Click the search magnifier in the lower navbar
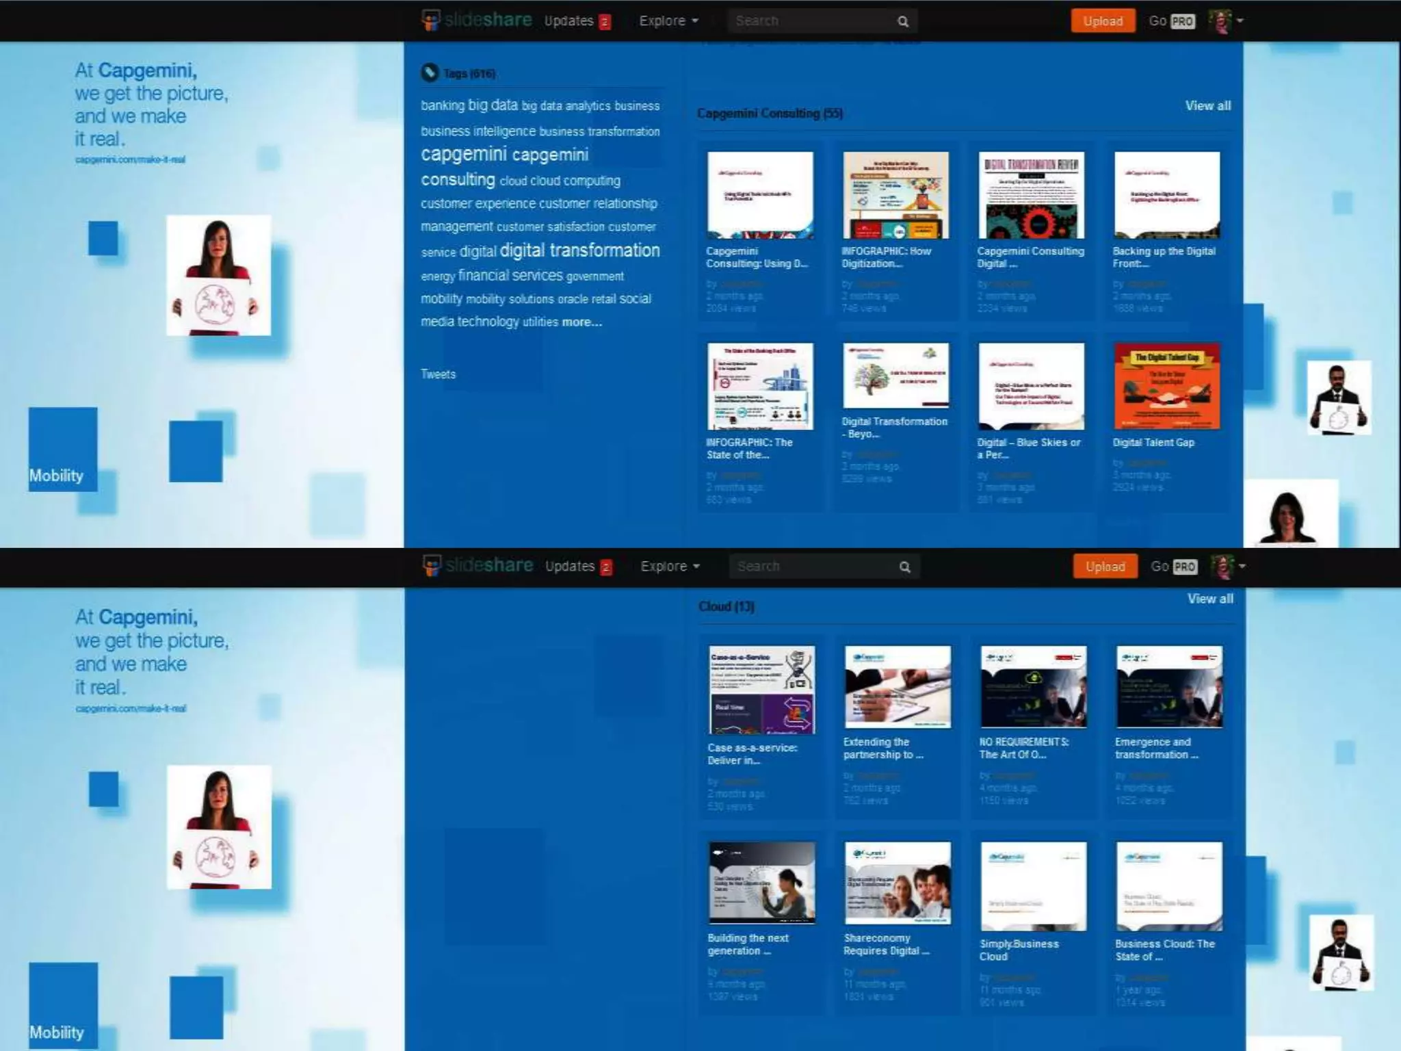Screen dimensions: 1401x1051 (905, 567)
